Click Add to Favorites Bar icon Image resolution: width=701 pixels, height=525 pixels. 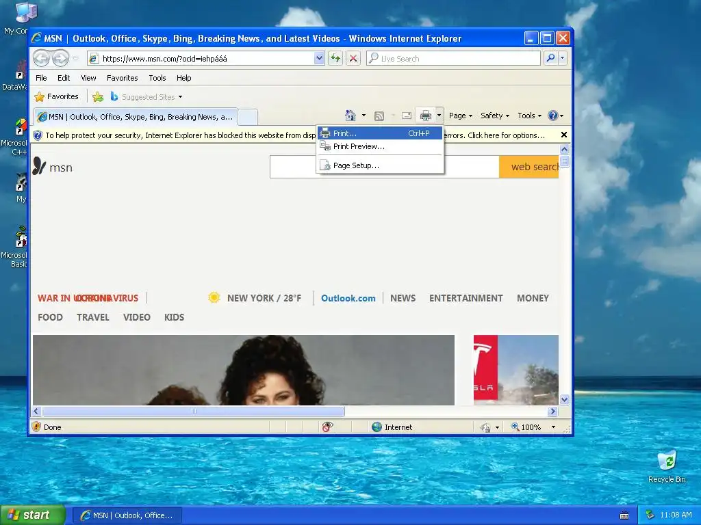98,96
